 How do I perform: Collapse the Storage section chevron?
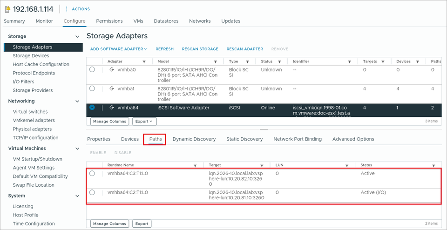click(77, 36)
